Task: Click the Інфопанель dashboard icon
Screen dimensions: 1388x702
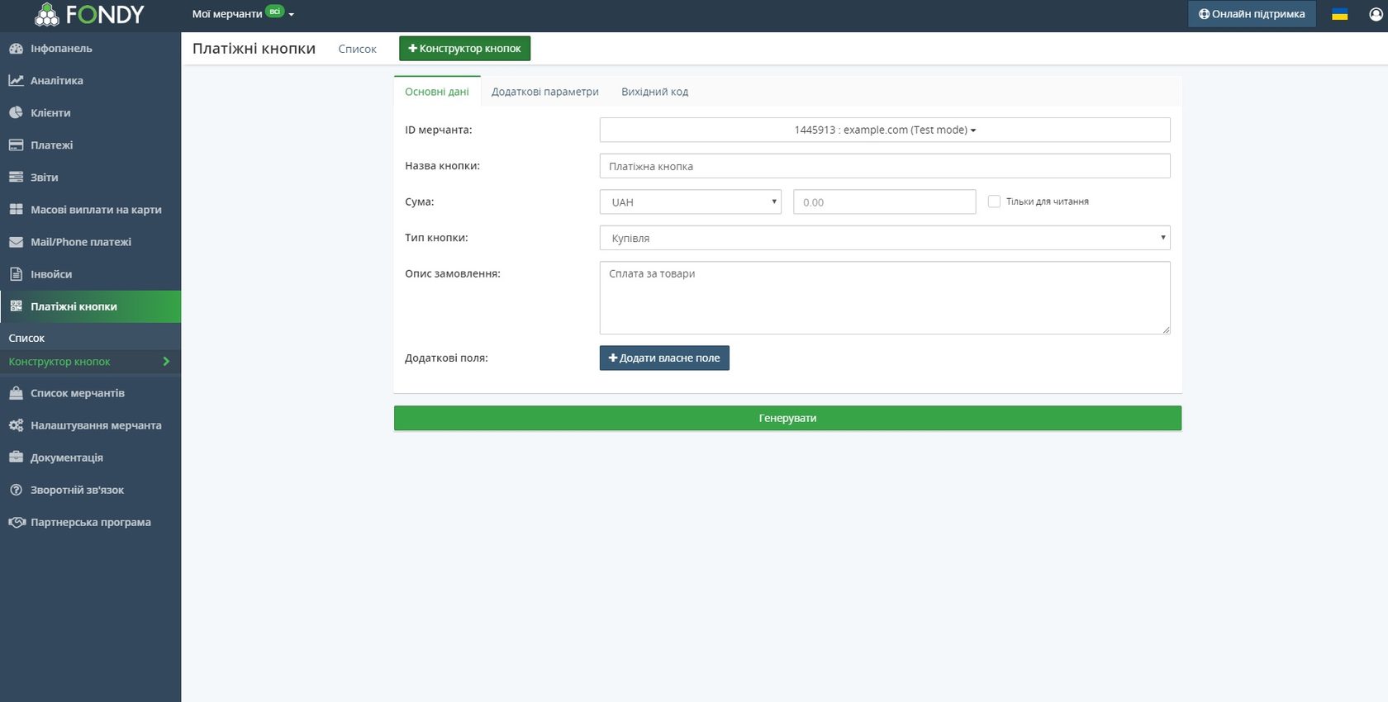Action: click(x=16, y=49)
